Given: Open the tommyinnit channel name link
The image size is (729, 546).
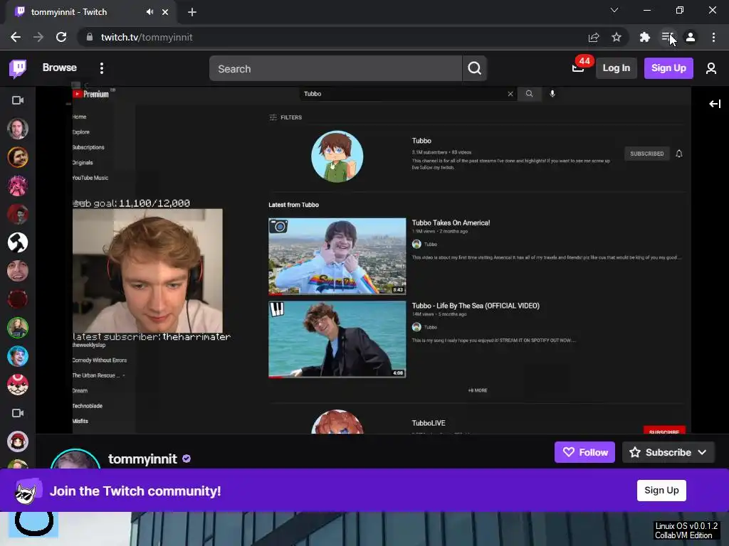Looking at the screenshot, I should [x=142, y=459].
